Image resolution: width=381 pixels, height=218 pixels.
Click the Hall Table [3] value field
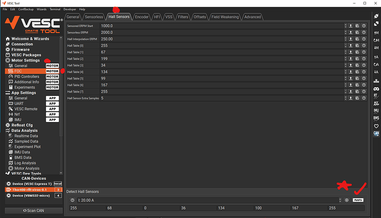(221, 65)
